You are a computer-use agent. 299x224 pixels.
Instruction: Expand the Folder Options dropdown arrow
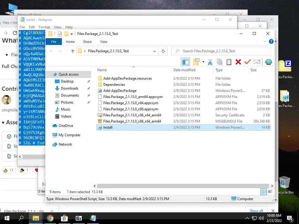click(203, 62)
